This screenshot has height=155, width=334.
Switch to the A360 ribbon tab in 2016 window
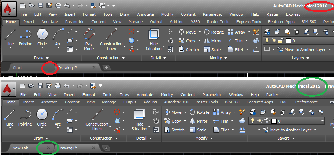(x=195, y=22)
